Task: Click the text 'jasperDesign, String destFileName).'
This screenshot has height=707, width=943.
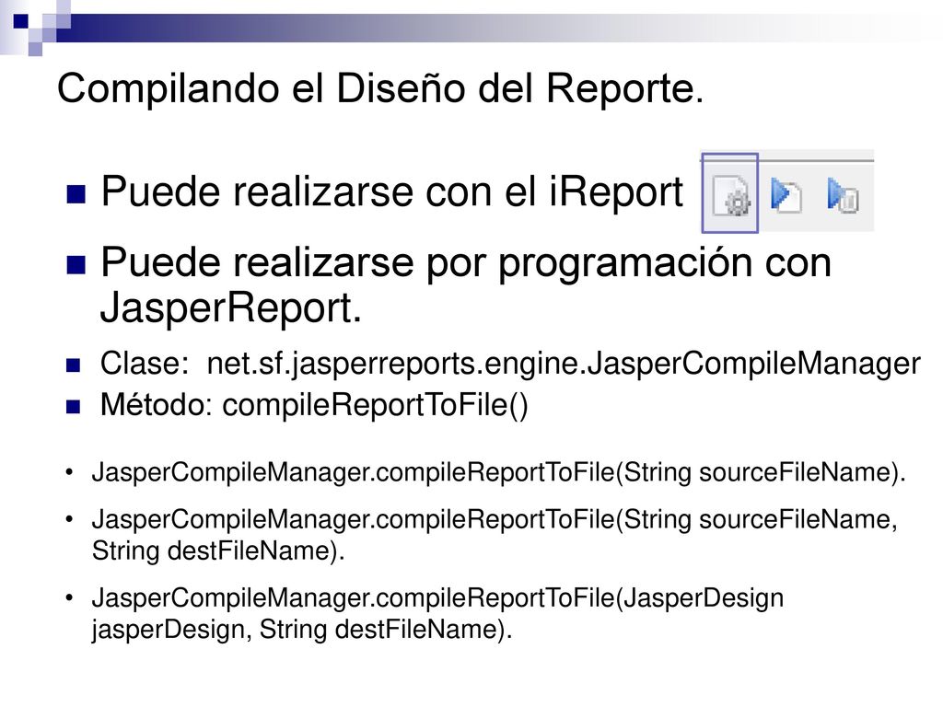Action: 302,630
